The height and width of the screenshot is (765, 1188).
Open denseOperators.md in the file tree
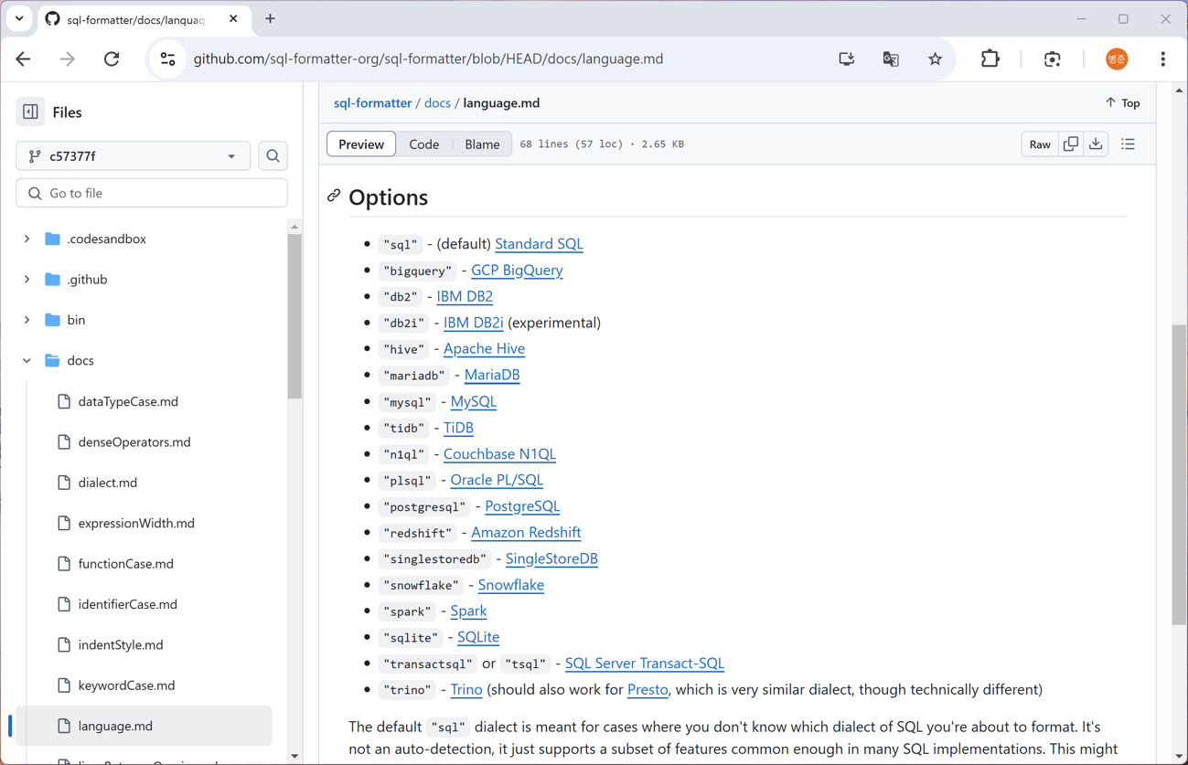[x=134, y=442]
